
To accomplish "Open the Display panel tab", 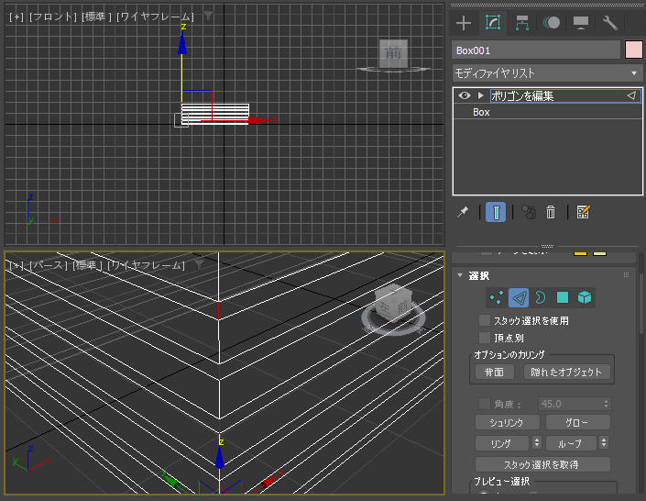I will 581,23.
